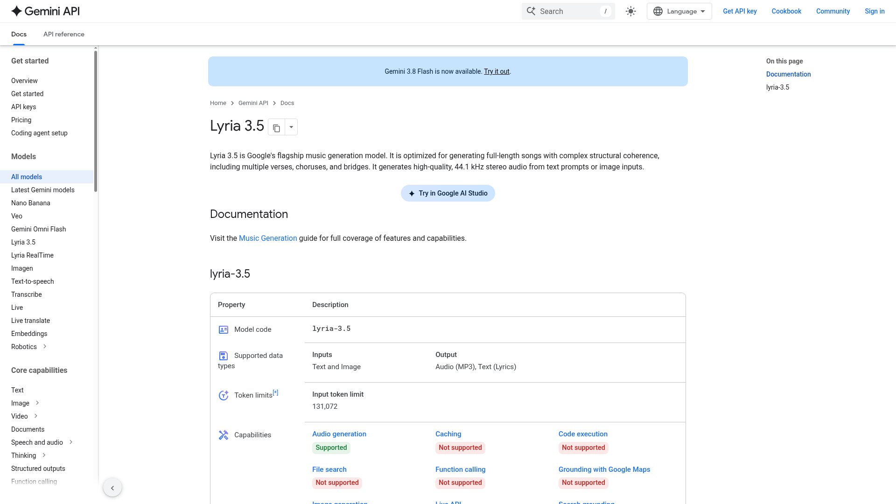Switch to the Docs tab
The width and height of the screenshot is (896, 504).
pos(19,34)
